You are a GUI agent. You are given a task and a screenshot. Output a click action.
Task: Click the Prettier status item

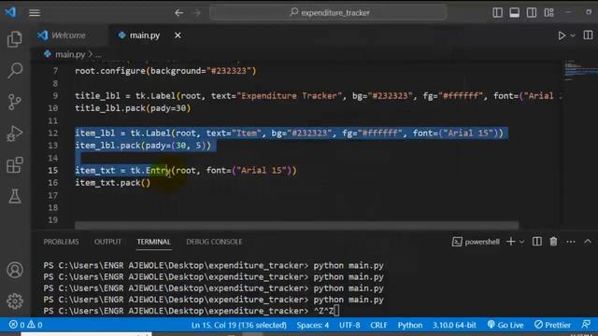tap(552, 325)
